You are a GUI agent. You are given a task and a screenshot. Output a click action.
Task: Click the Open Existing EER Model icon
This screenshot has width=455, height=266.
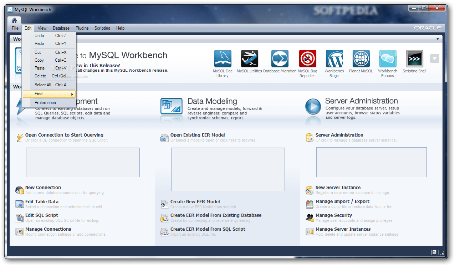coord(164,138)
